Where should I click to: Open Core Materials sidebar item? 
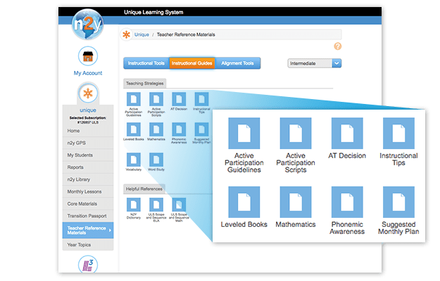[88, 204]
